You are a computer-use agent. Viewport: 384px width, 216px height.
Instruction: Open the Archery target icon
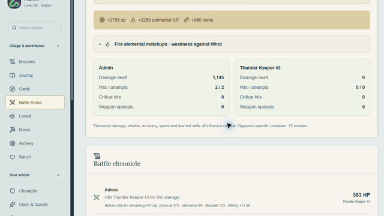point(12,143)
